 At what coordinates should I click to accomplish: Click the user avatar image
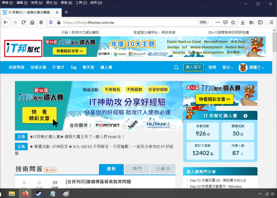pos(243,67)
